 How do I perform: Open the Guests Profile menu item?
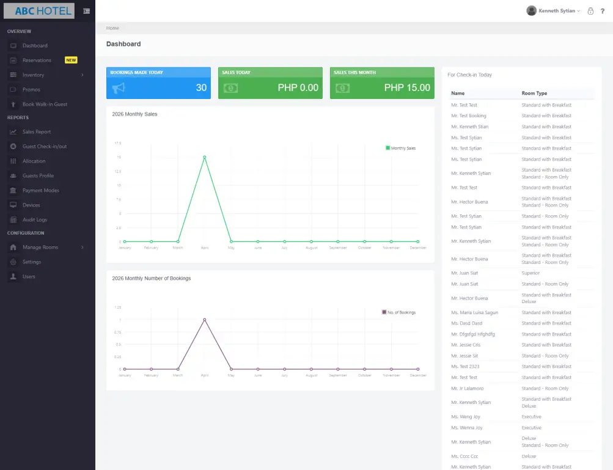coord(39,175)
